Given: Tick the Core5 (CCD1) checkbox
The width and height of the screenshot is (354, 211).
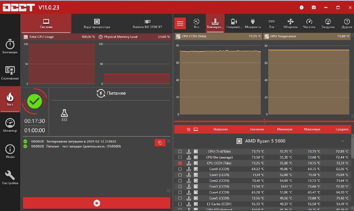Looking at the screenshot, I should 180,198.
